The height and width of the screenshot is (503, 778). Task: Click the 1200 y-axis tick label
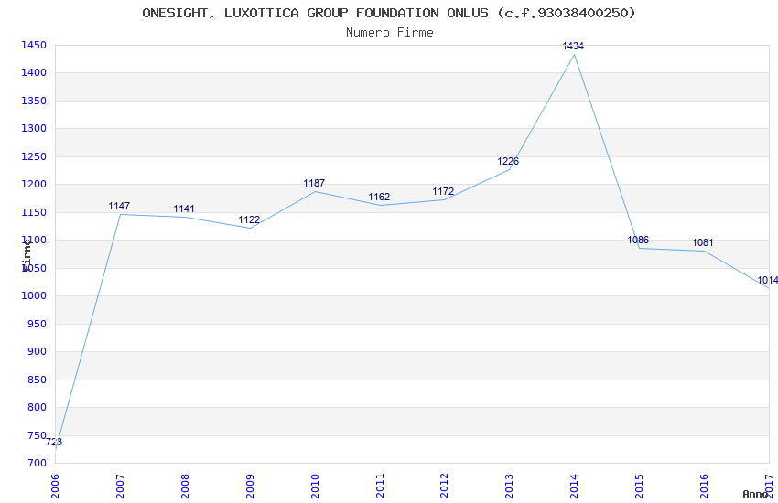[x=34, y=184]
